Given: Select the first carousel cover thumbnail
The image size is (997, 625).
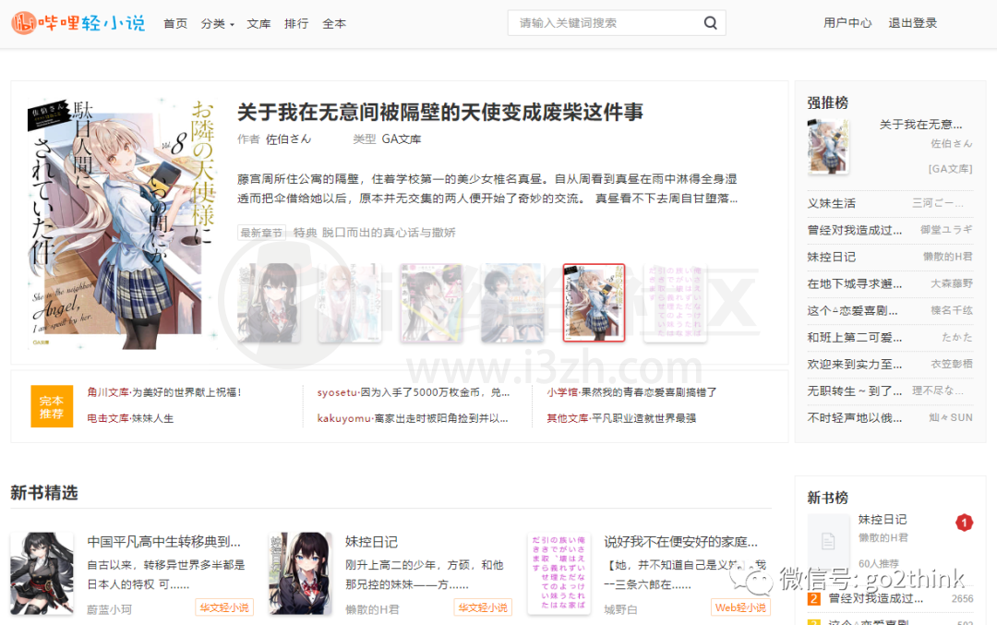Looking at the screenshot, I should point(269,303).
